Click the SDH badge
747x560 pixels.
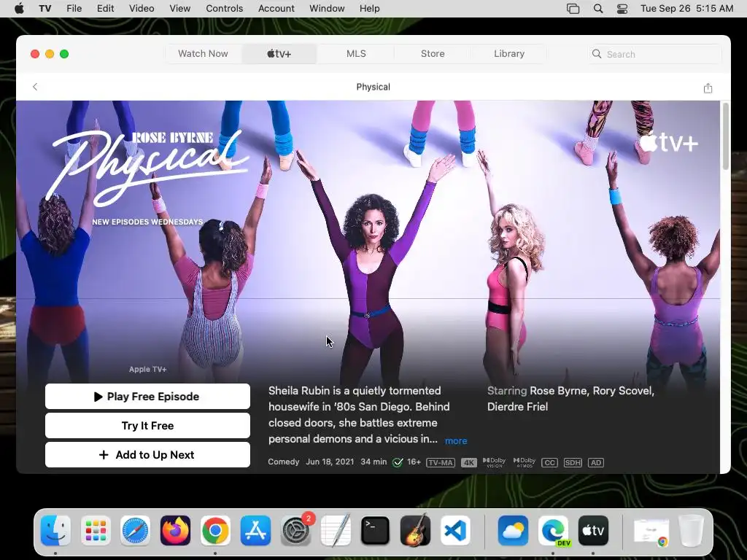coord(573,462)
